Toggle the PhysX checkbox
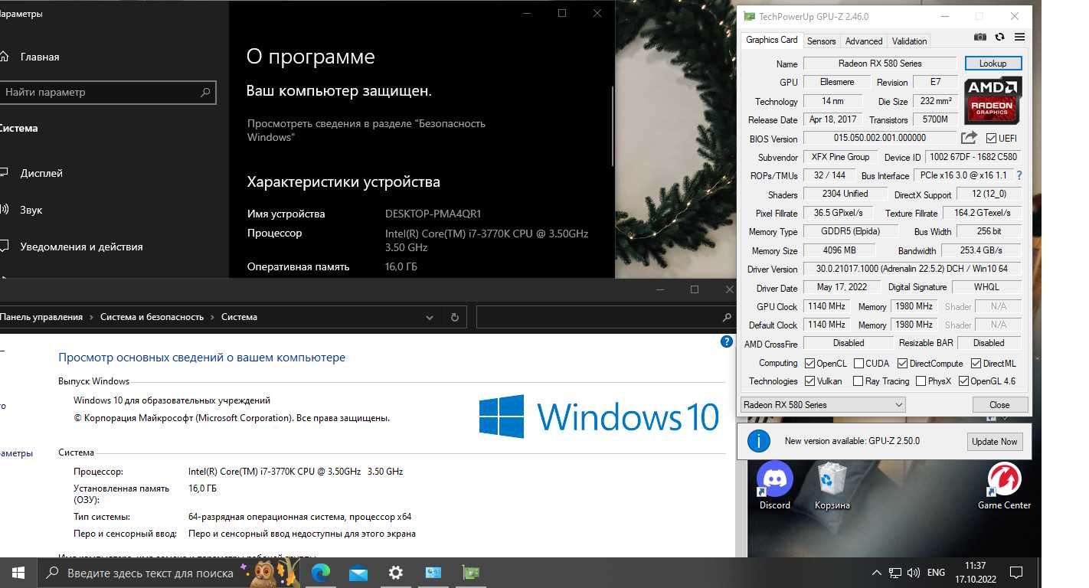Image resolution: width=1089 pixels, height=588 pixels. pyautogui.click(x=921, y=381)
